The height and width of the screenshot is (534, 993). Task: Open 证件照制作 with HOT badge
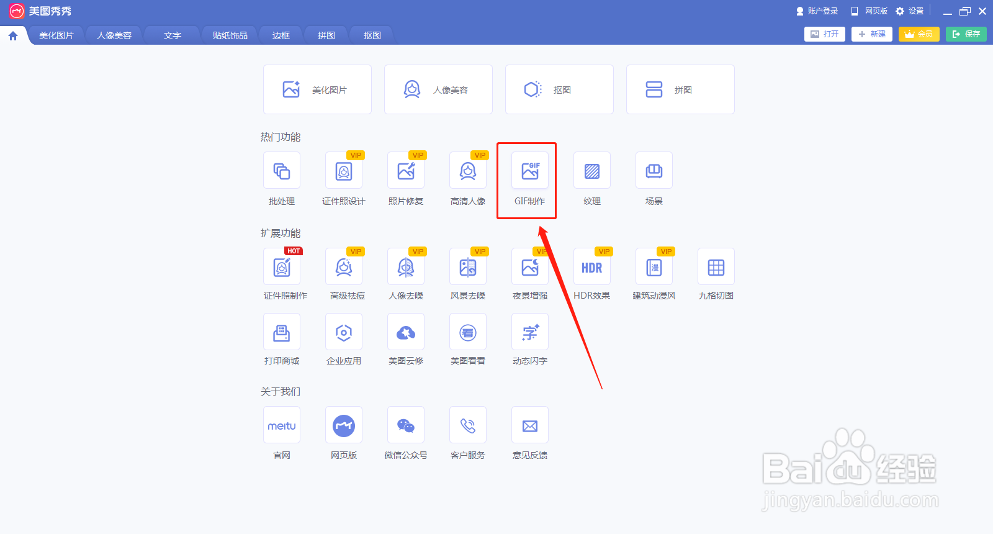(x=282, y=267)
